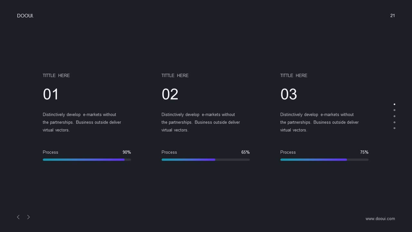Select the 03 heading number
Screen dimensions: 412x232
click(289, 94)
